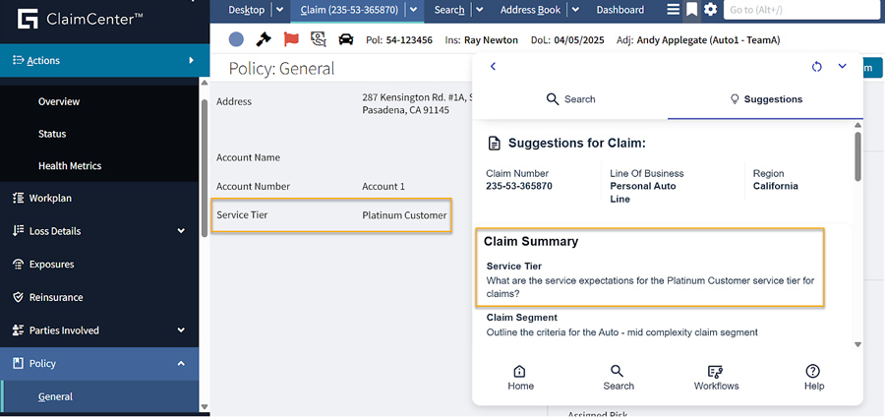Open Overview in sidebar
Screen dimensions: 885x418
point(59,101)
